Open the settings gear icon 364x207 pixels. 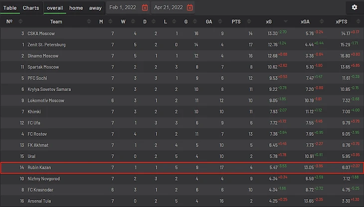click(x=354, y=7)
